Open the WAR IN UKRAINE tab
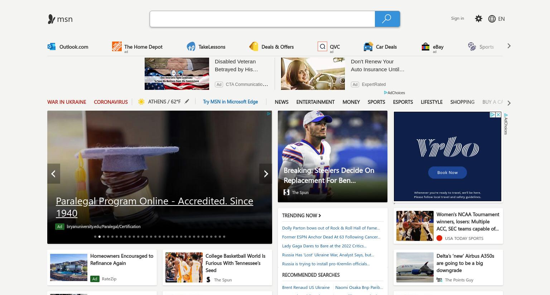This screenshot has height=295, width=550. [x=67, y=102]
